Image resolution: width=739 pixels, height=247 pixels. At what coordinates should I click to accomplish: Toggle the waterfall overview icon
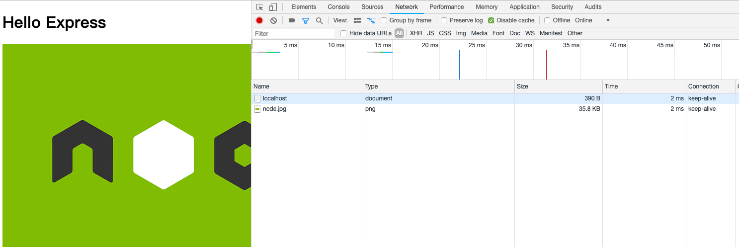(371, 20)
